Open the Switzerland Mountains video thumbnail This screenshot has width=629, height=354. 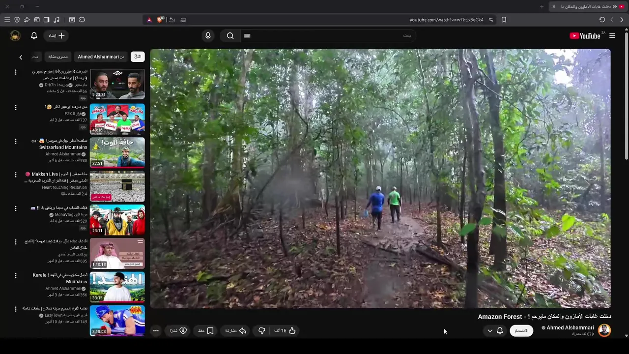pyautogui.click(x=117, y=152)
